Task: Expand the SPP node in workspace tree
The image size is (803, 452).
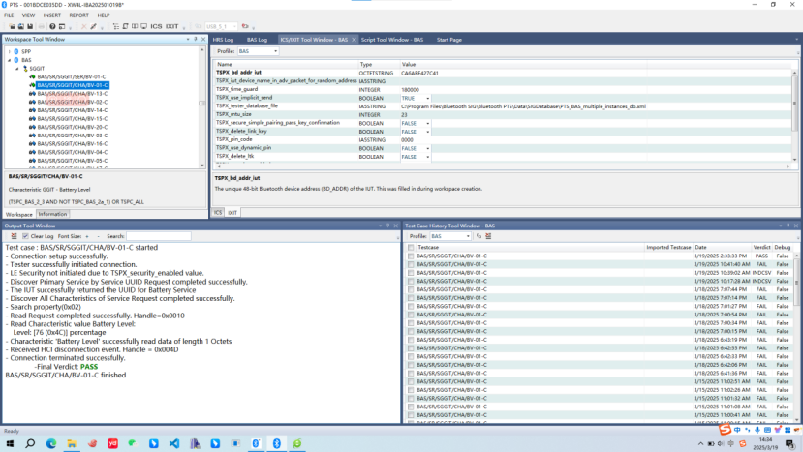Action: pos(10,51)
